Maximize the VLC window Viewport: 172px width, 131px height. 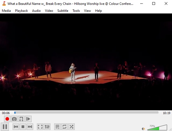point(154,4)
